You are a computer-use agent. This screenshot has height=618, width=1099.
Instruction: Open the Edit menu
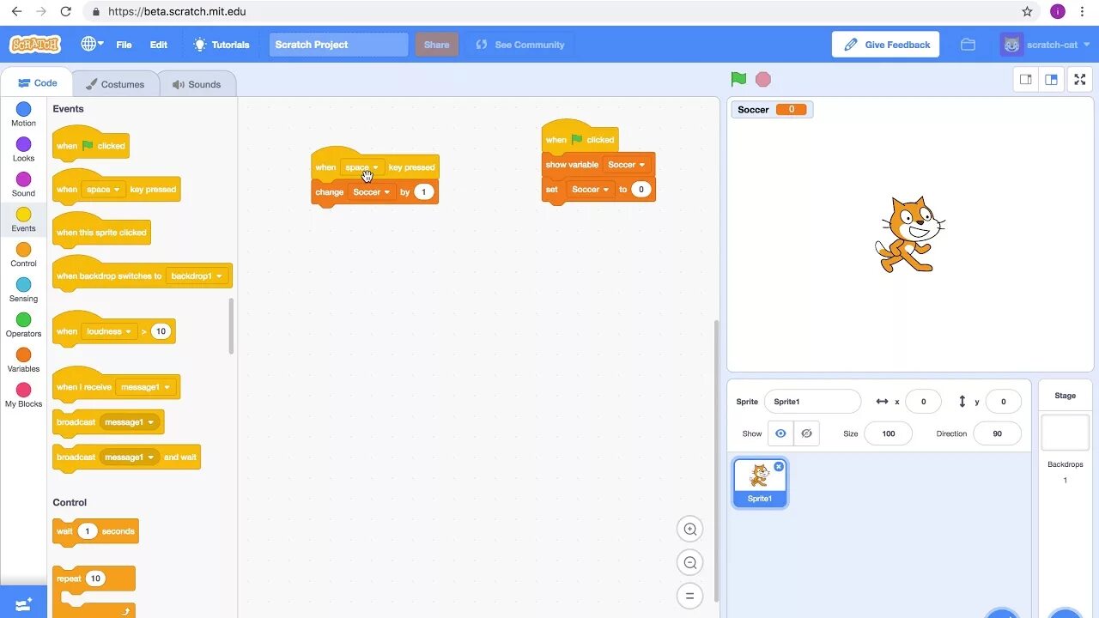(x=159, y=45)
